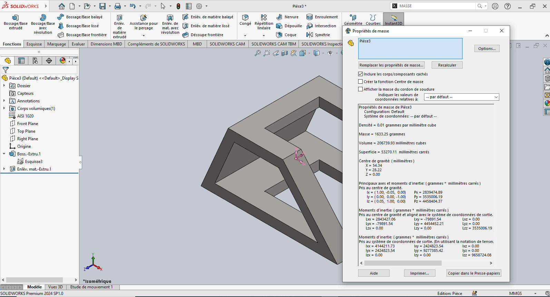550x297 pixels.
Task: Uncheck Inclure les corps/composants cachés
Action: click(x=361, y=74)
